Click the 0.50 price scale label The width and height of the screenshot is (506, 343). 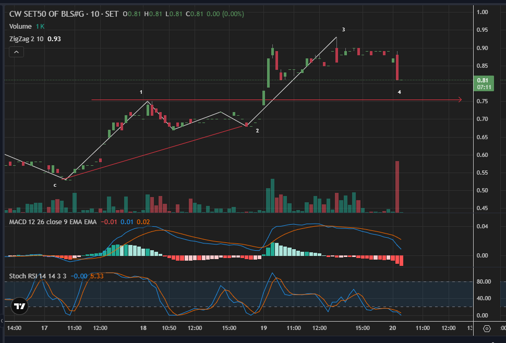tap(482, 190)
